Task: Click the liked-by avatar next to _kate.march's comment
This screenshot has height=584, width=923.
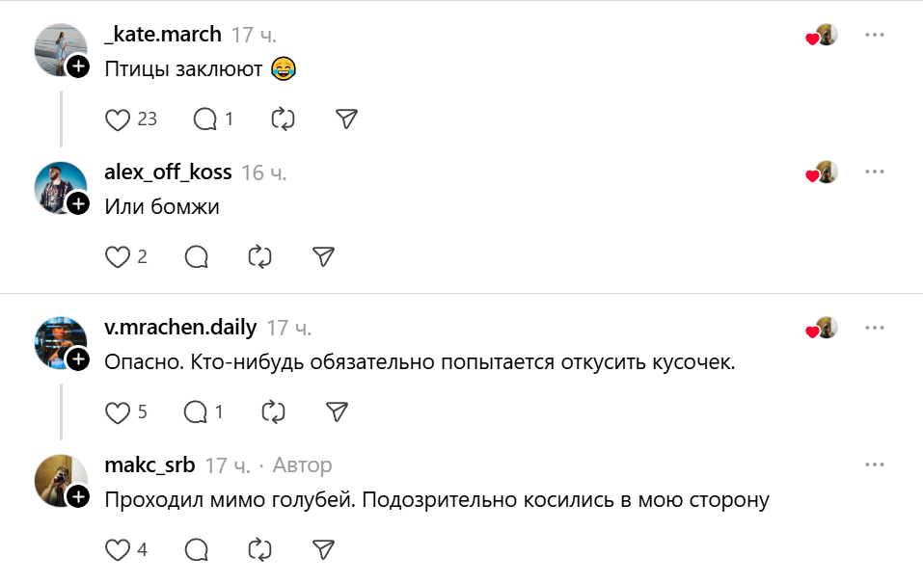Action: [x=819, y=34]
